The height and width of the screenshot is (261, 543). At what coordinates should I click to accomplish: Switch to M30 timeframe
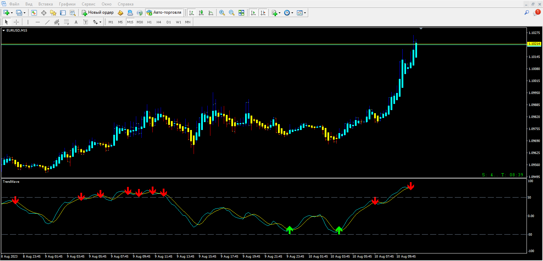140,22
